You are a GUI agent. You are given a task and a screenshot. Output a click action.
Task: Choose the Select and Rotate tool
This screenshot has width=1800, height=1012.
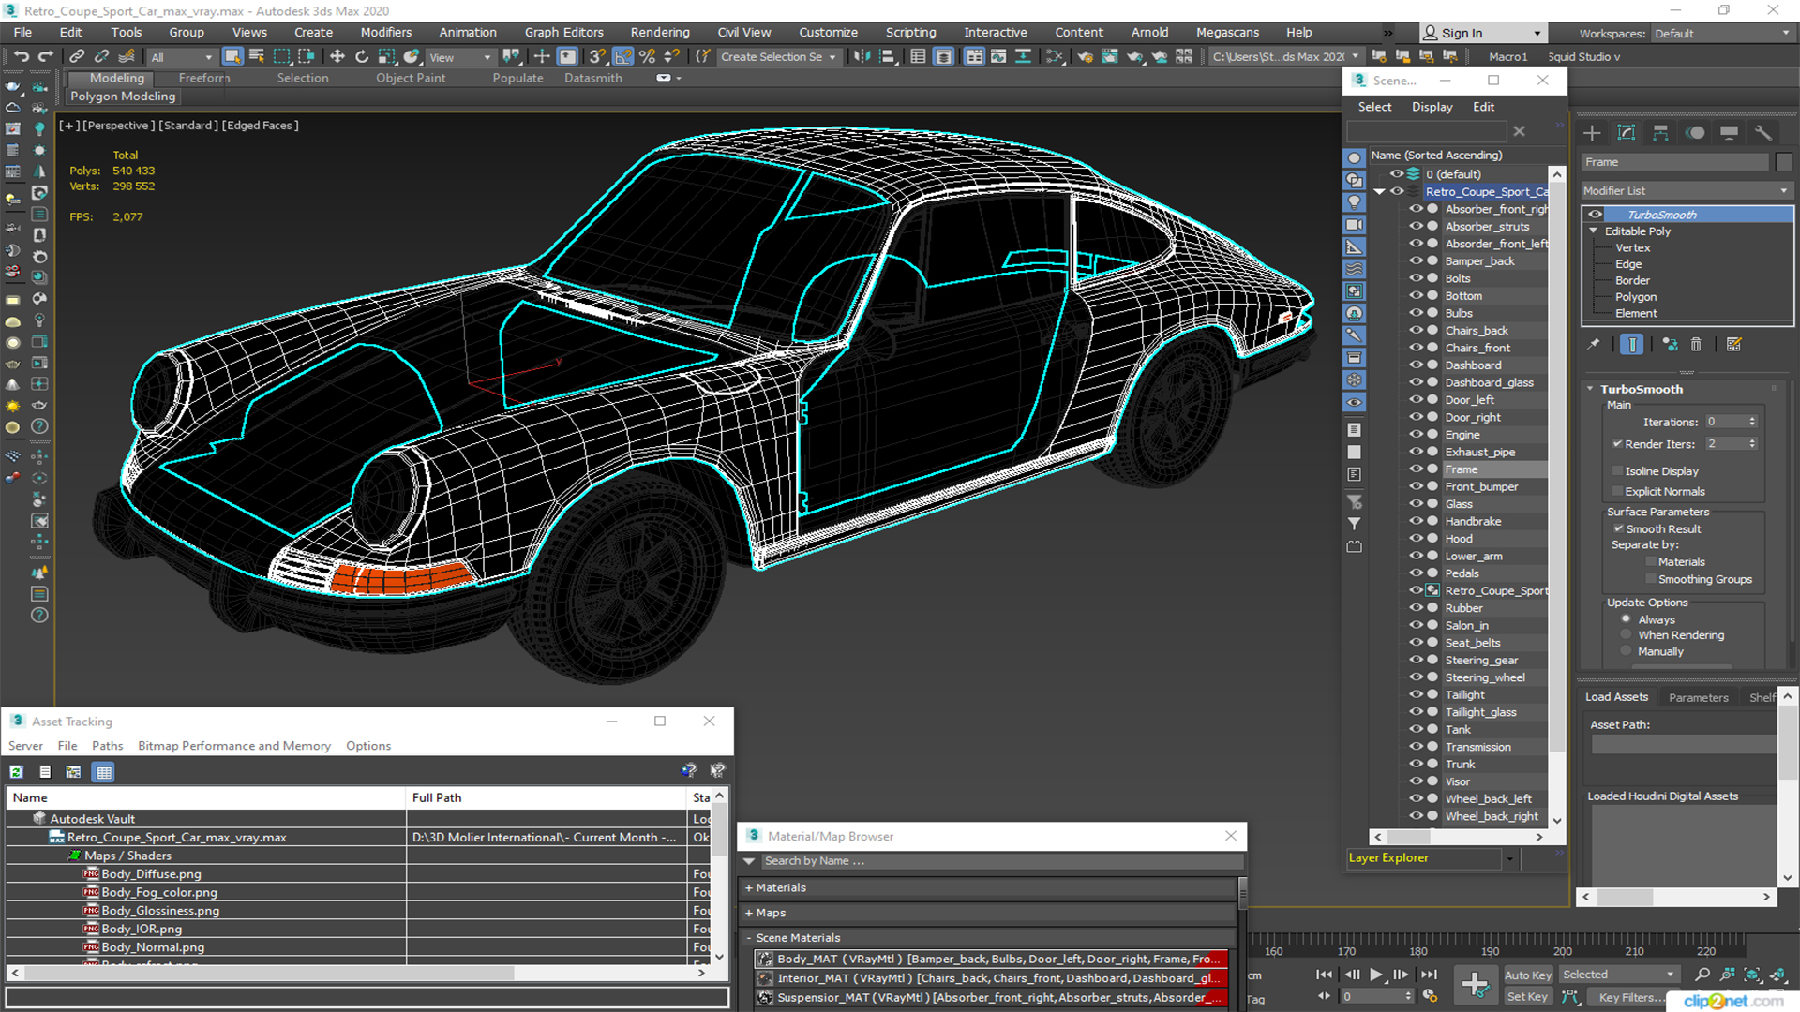click(x=362, y=56)
